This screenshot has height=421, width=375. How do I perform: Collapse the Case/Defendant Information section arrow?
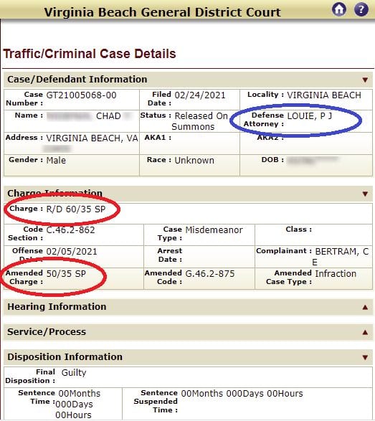pos(365,80)
